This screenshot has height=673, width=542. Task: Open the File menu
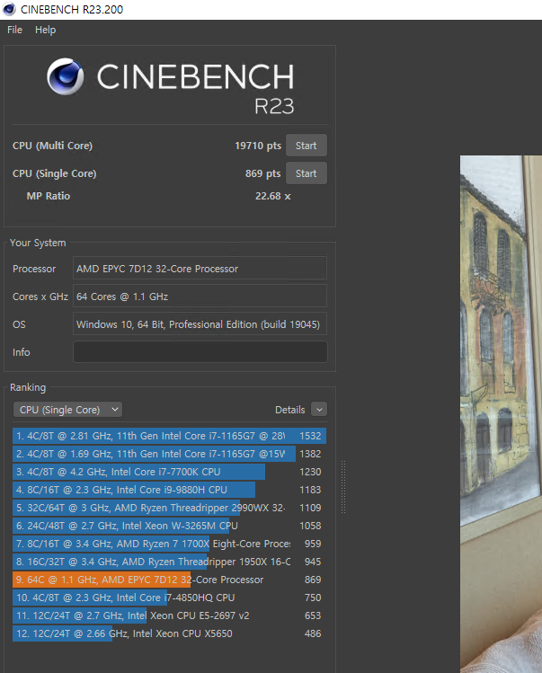tap(14, 30)
